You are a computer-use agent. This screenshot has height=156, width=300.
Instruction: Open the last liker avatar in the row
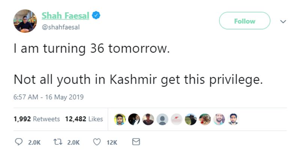233,119
